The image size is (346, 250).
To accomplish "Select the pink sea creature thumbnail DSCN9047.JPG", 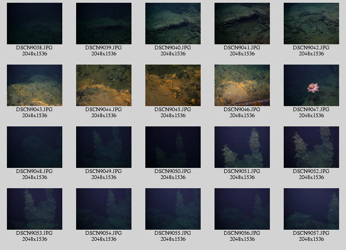I will 311,85.
